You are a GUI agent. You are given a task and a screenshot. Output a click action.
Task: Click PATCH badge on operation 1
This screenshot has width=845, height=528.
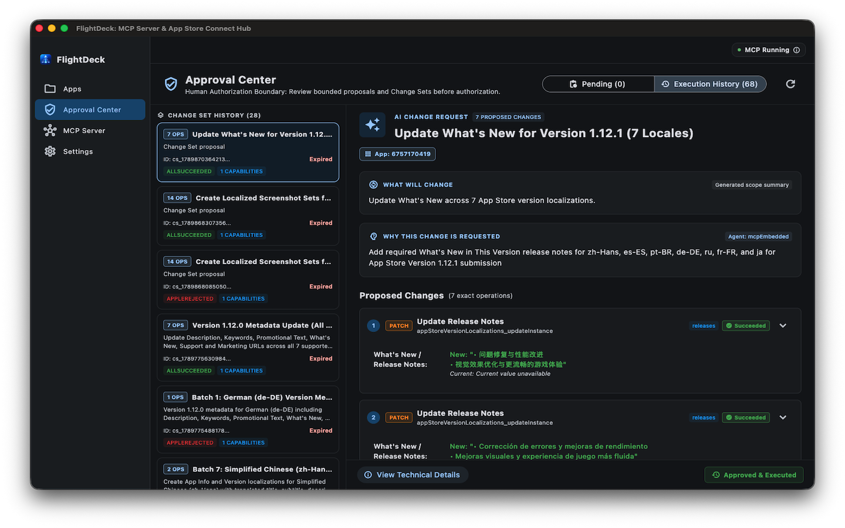tap(399, 326)
